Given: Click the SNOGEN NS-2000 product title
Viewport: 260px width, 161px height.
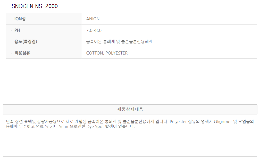Looking at the screenshot, I should [x=35, y=6].
